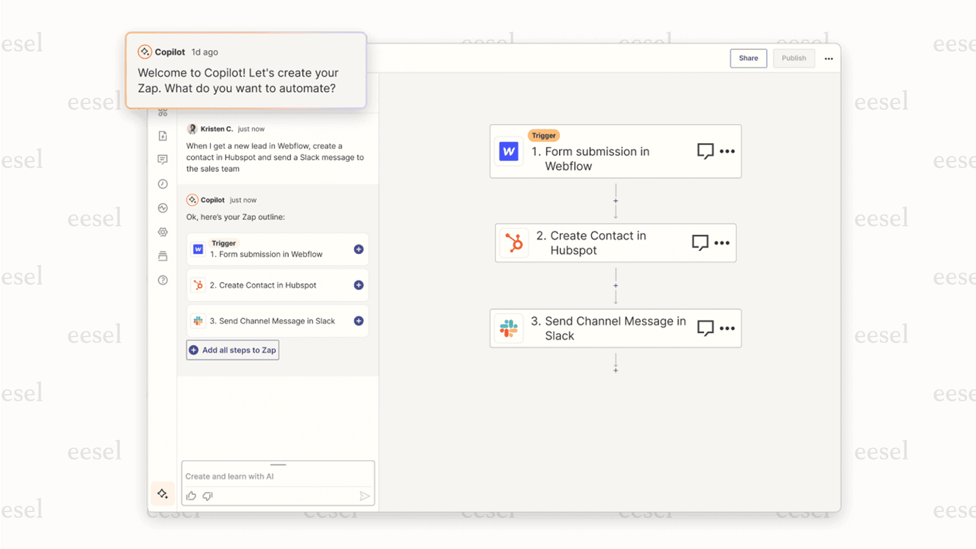Select the Notes comment icon in the sidebar

point(163,159)
